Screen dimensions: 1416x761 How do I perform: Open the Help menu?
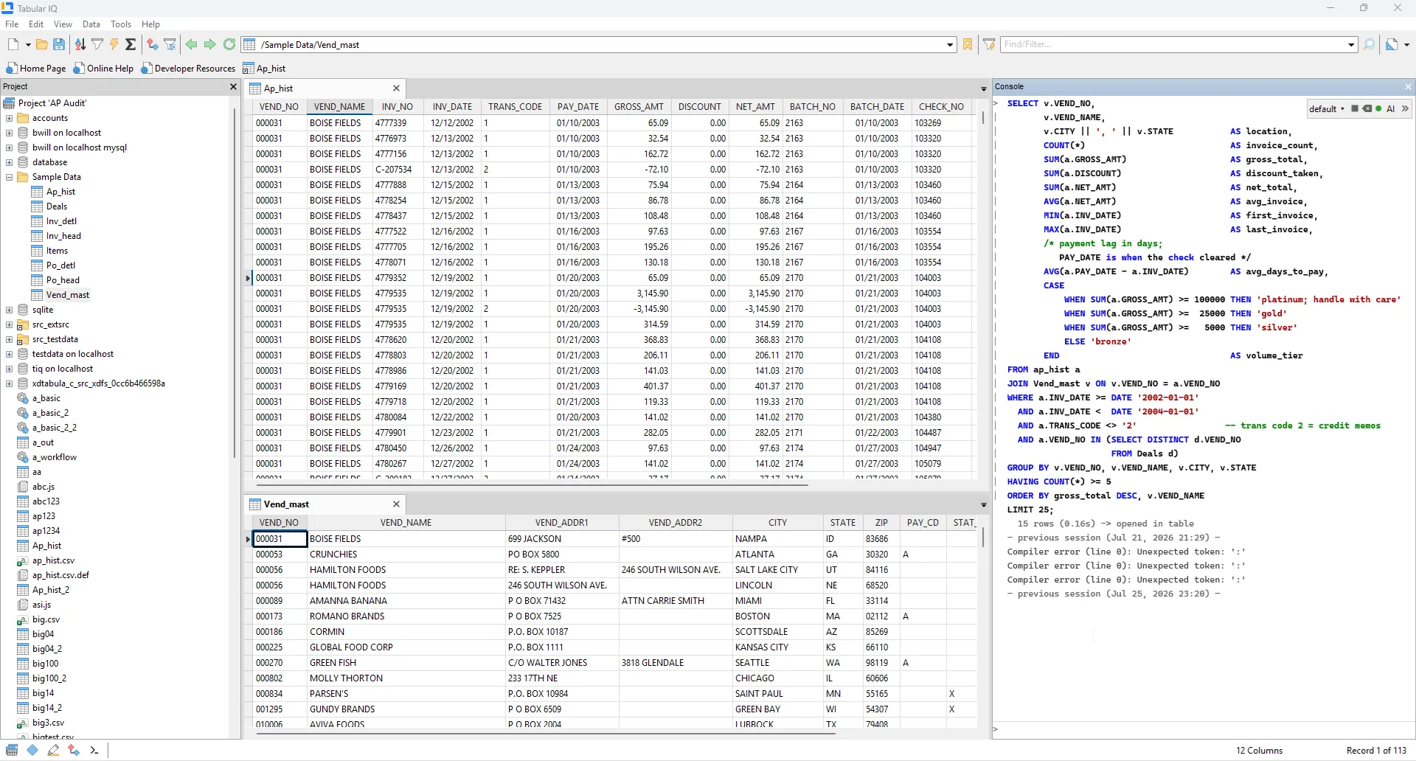coord(150,24)
